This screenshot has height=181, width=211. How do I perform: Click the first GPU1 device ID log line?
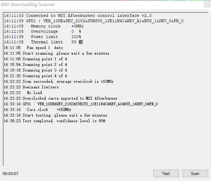(93, 21)
